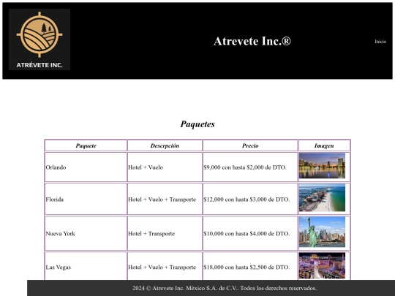Select the Las Vegas package name cell
395x296 pixels.
coord(86,267)
